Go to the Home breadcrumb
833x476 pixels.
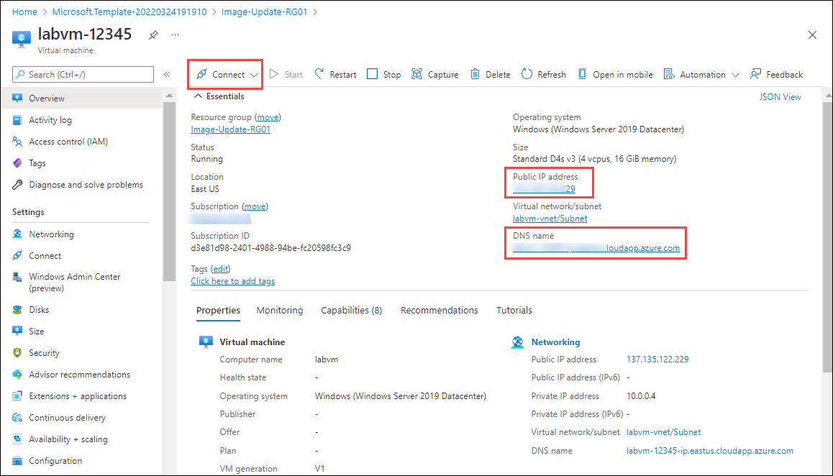pos(24,12)
